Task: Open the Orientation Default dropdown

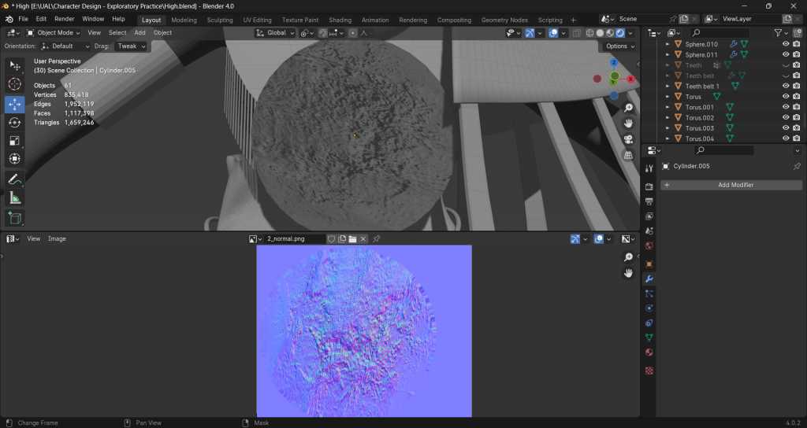Action: coord(65,46)
